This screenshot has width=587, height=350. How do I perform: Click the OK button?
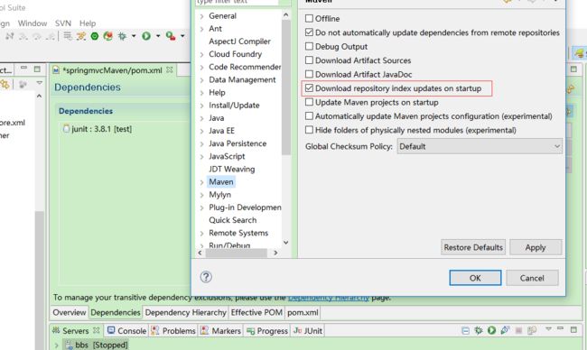(475, 278)
